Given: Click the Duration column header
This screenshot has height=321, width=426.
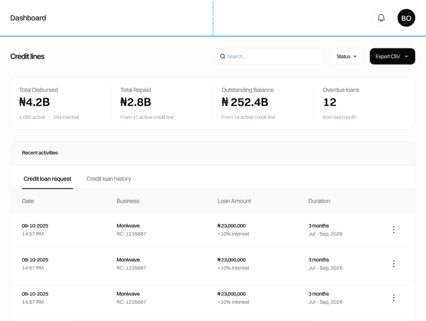Looking at the screenshot, I should pos(319,201).
